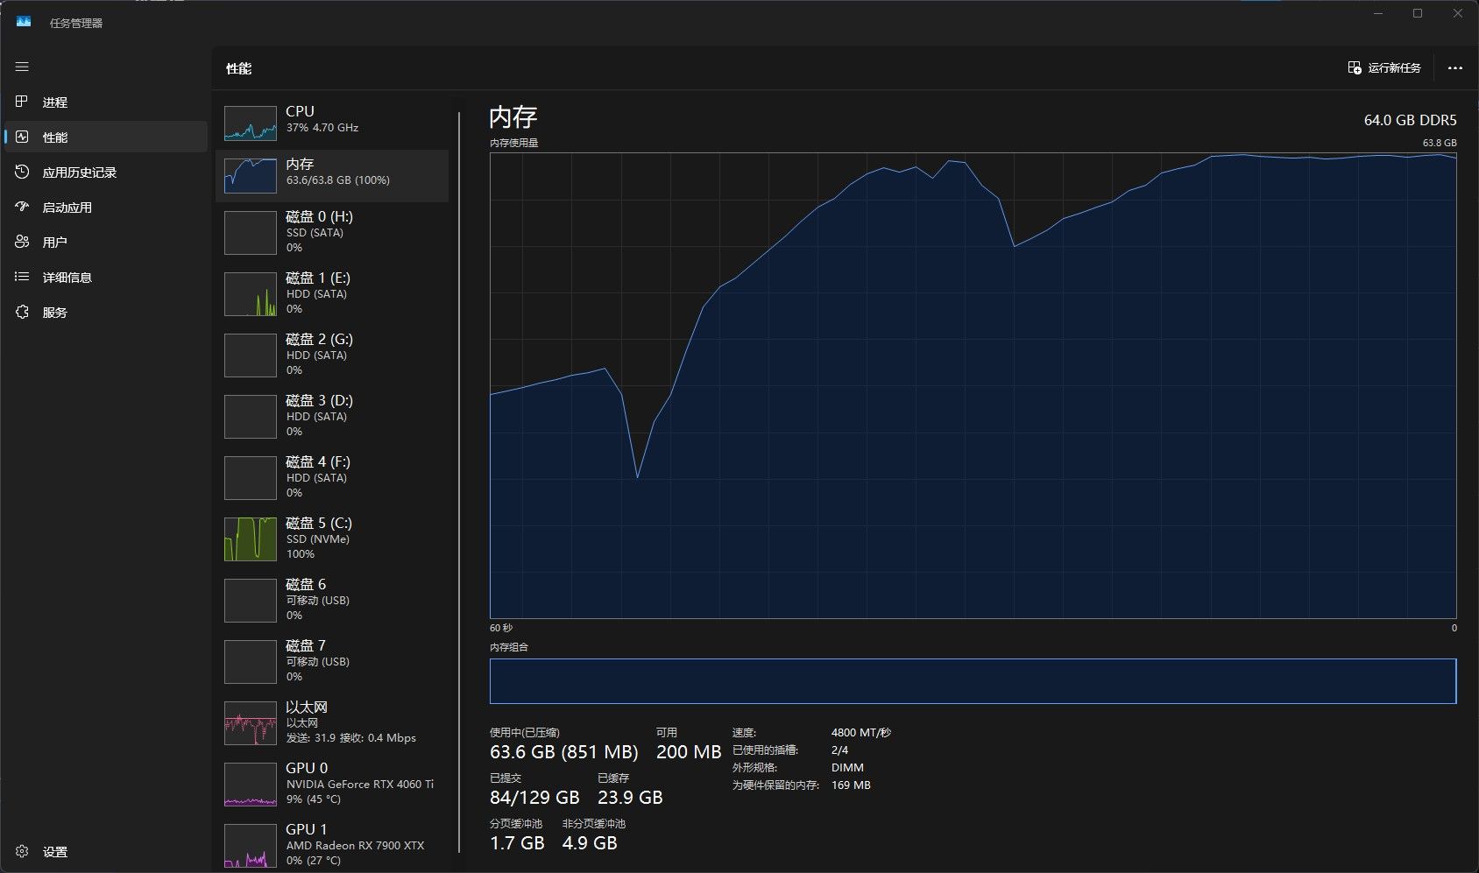
Task: Click the 4.9 GB non-paged pool value
Action: pyautogui.click(x=590, y=843)
